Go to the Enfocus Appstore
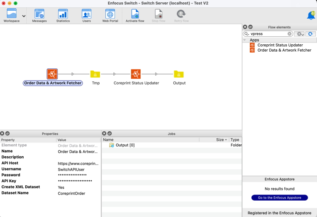Screen dimensions: 317x217 coord(280,198)
